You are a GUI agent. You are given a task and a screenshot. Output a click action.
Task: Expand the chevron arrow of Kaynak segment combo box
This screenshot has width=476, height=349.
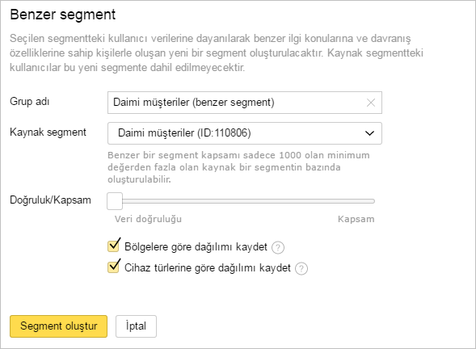369,133
